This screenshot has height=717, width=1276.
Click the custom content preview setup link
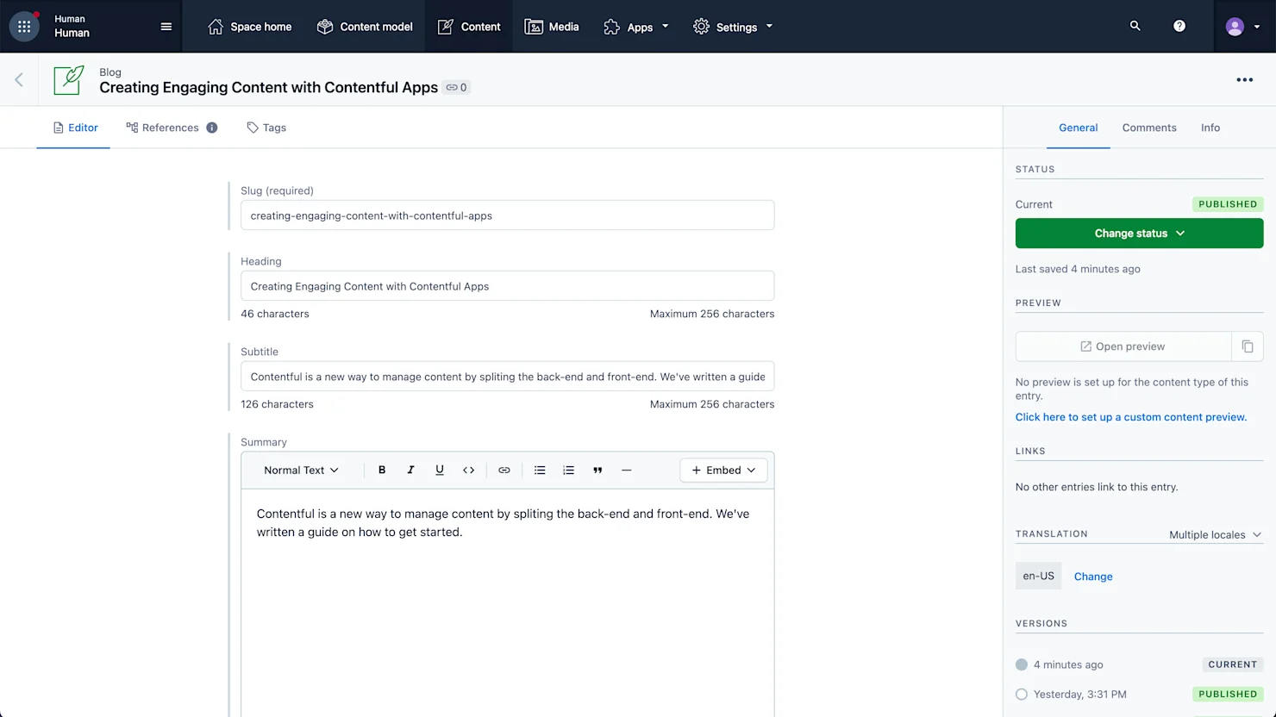pos(1131,417)
